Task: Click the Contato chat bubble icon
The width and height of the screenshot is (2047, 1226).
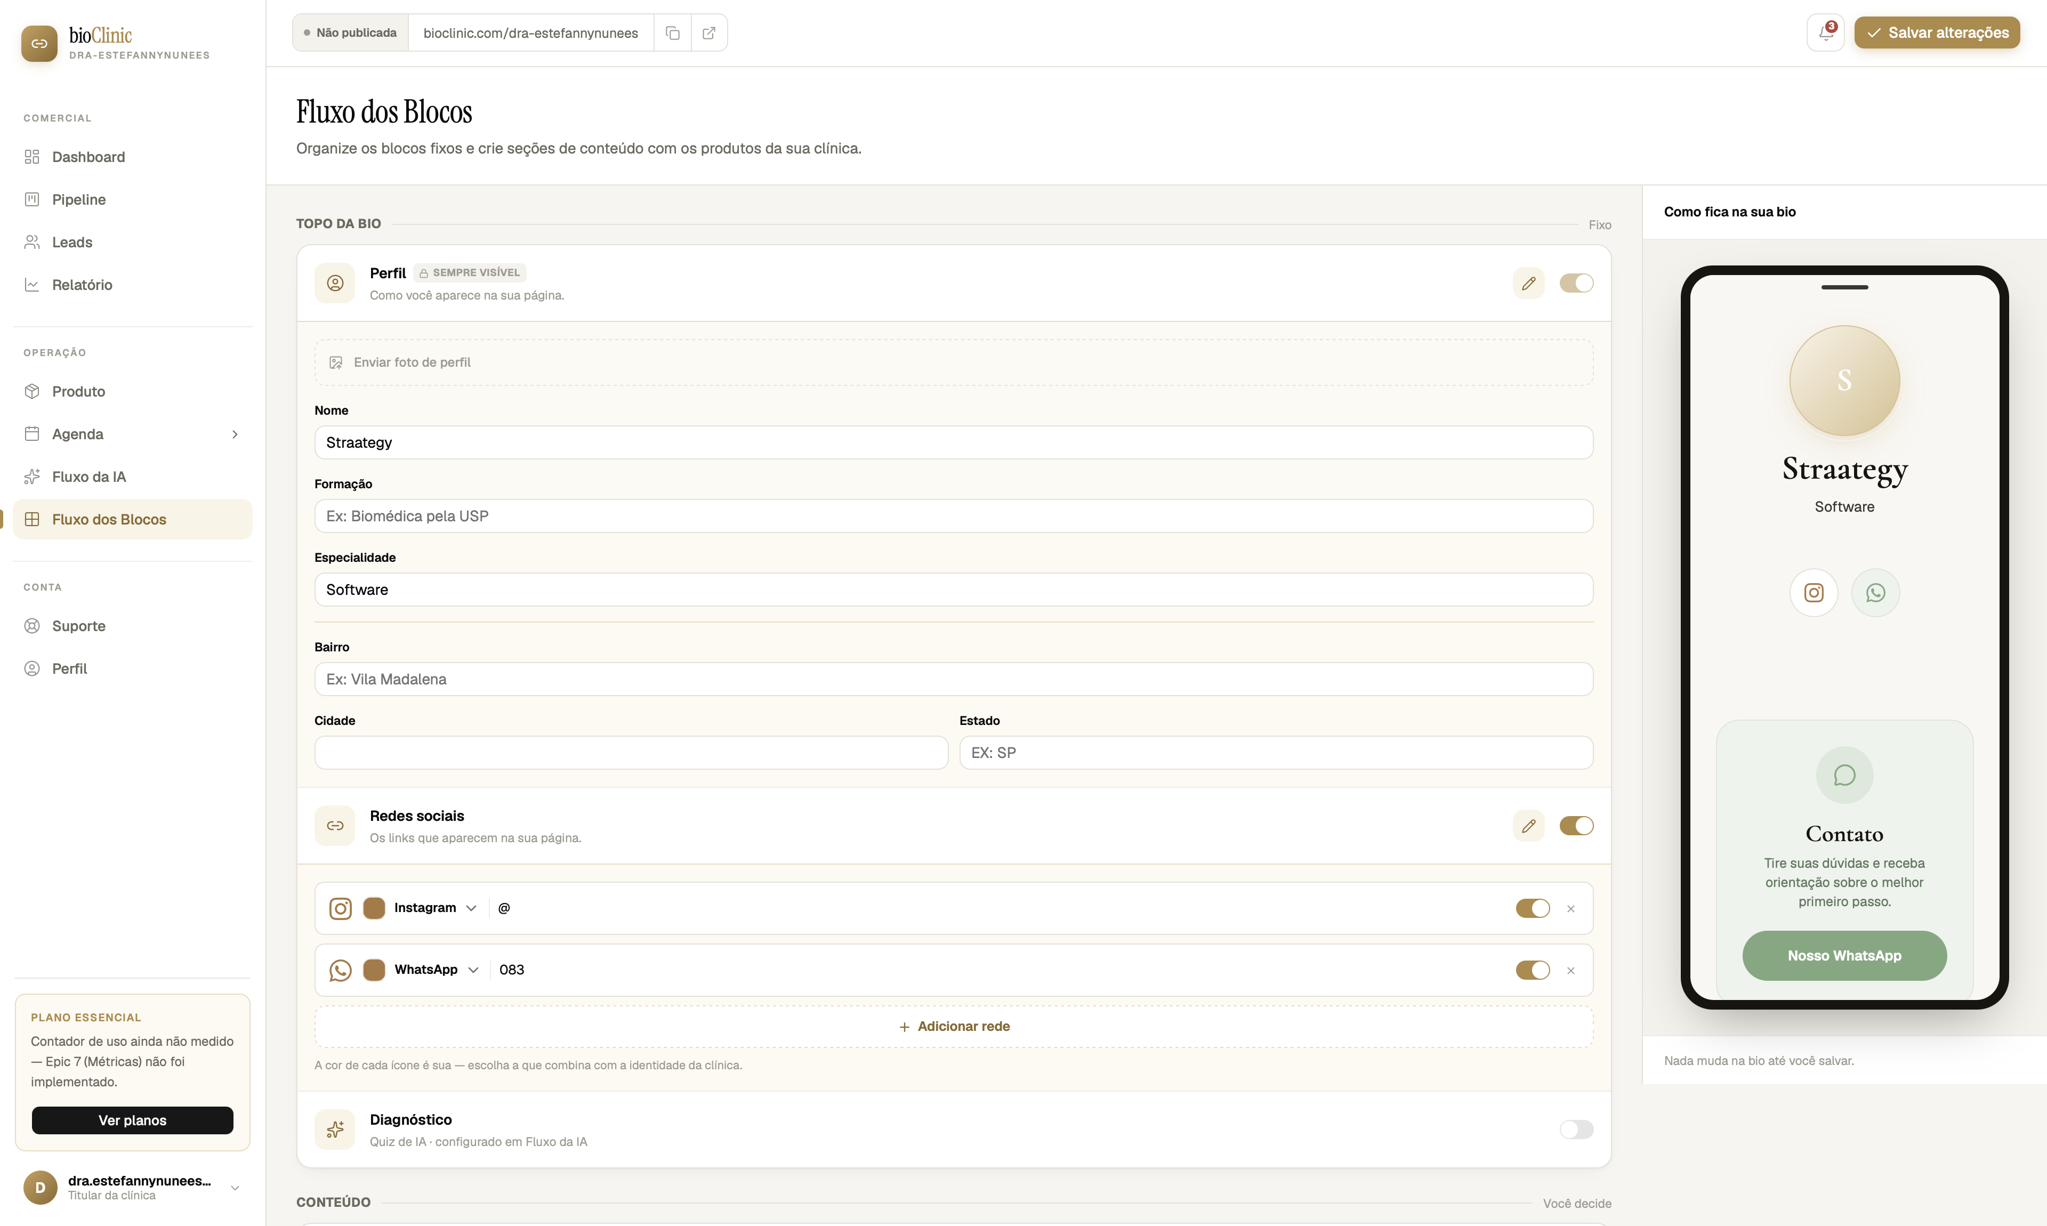Action: [x=1844, y=775]
